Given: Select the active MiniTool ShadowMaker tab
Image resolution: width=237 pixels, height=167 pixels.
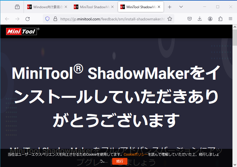Looking at the screenshot, I should coord(140,7).
